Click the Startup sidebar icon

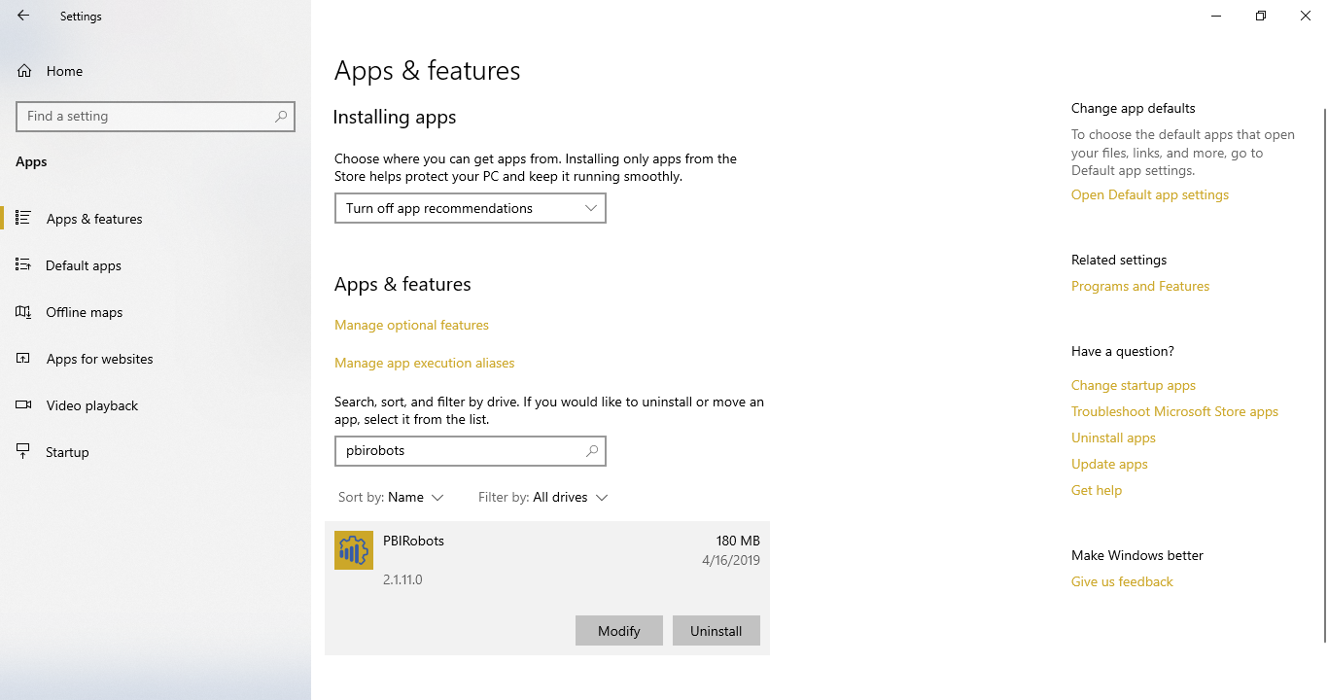pos(23,451)
